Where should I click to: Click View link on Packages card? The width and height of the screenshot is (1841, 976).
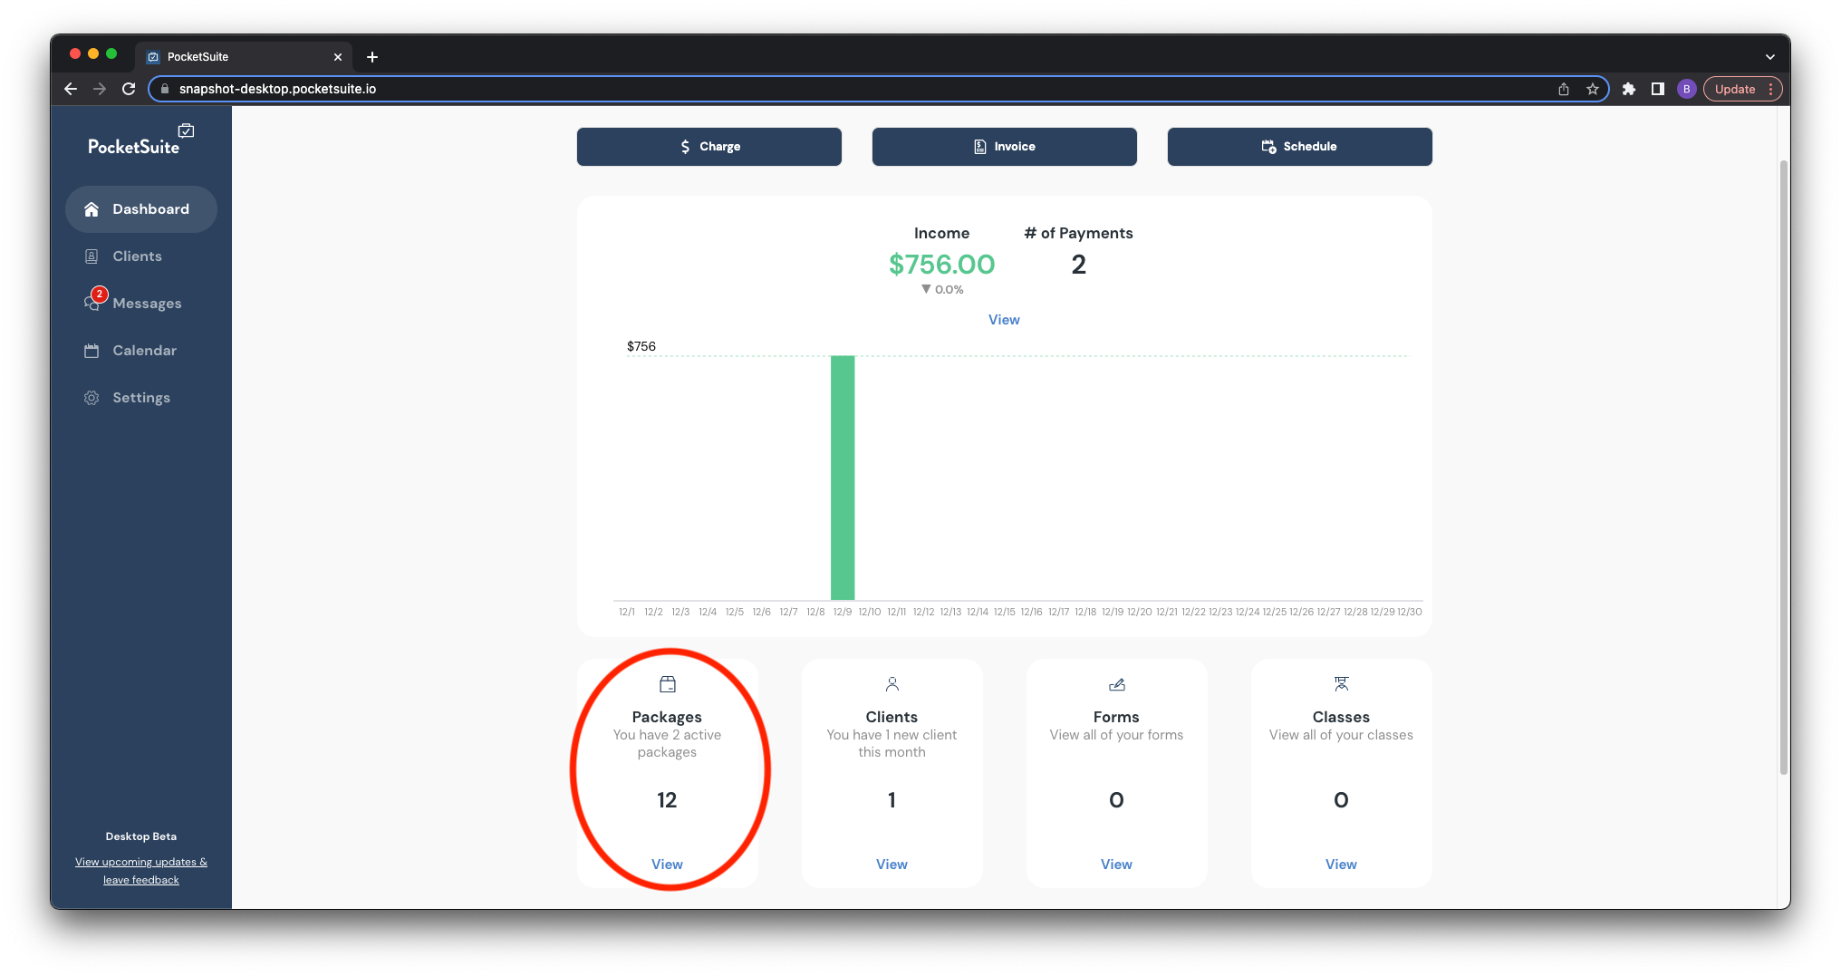[x=668, y=865]
